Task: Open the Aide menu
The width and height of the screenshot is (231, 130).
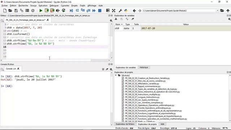Action: pyautogui.click(x=100, y=6)
